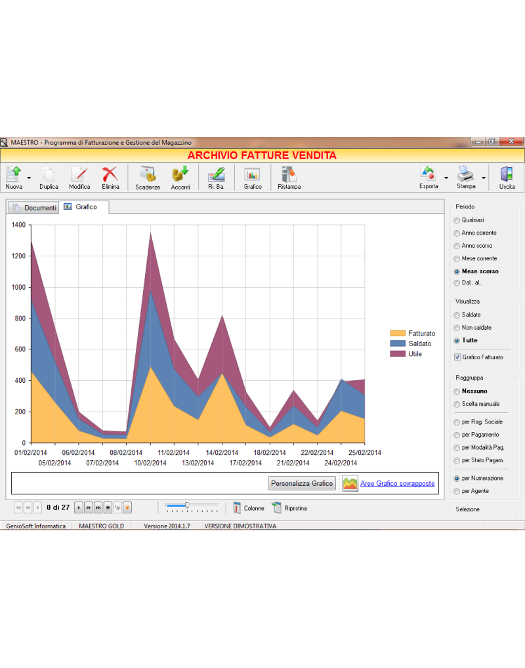Image resolution: width=525 pixels, height=668 pixels.
Task: Click the go-to-bookmark navigator button
Action: coord(117,507)
